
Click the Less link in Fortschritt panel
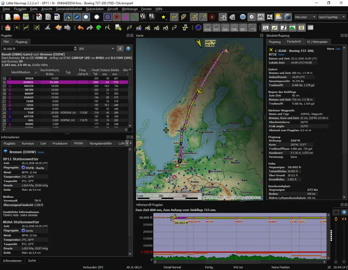point(338,49)
